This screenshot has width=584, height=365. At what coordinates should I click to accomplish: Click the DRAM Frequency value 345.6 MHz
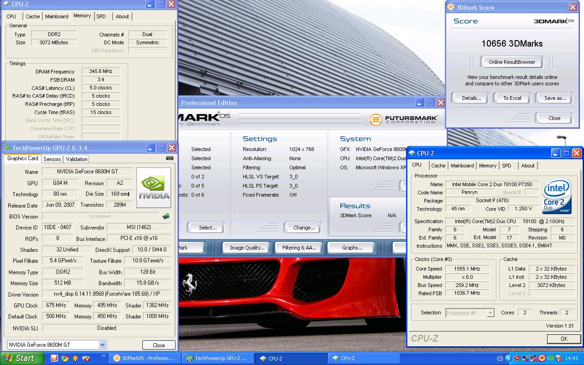[x=101, y=72]
